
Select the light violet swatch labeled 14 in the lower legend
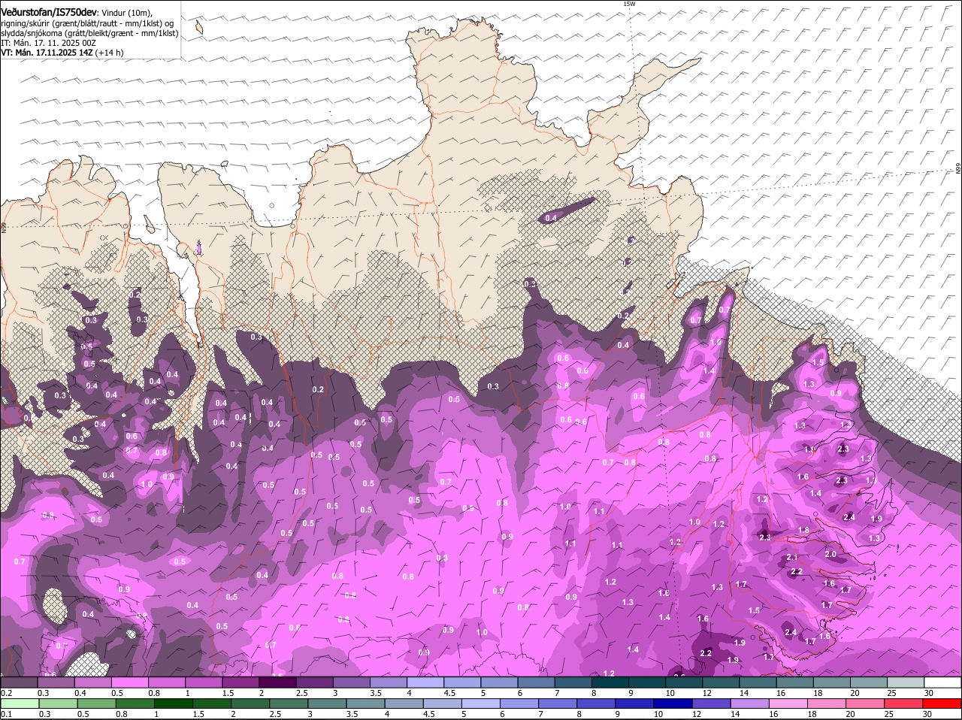(x=749, y=703)
